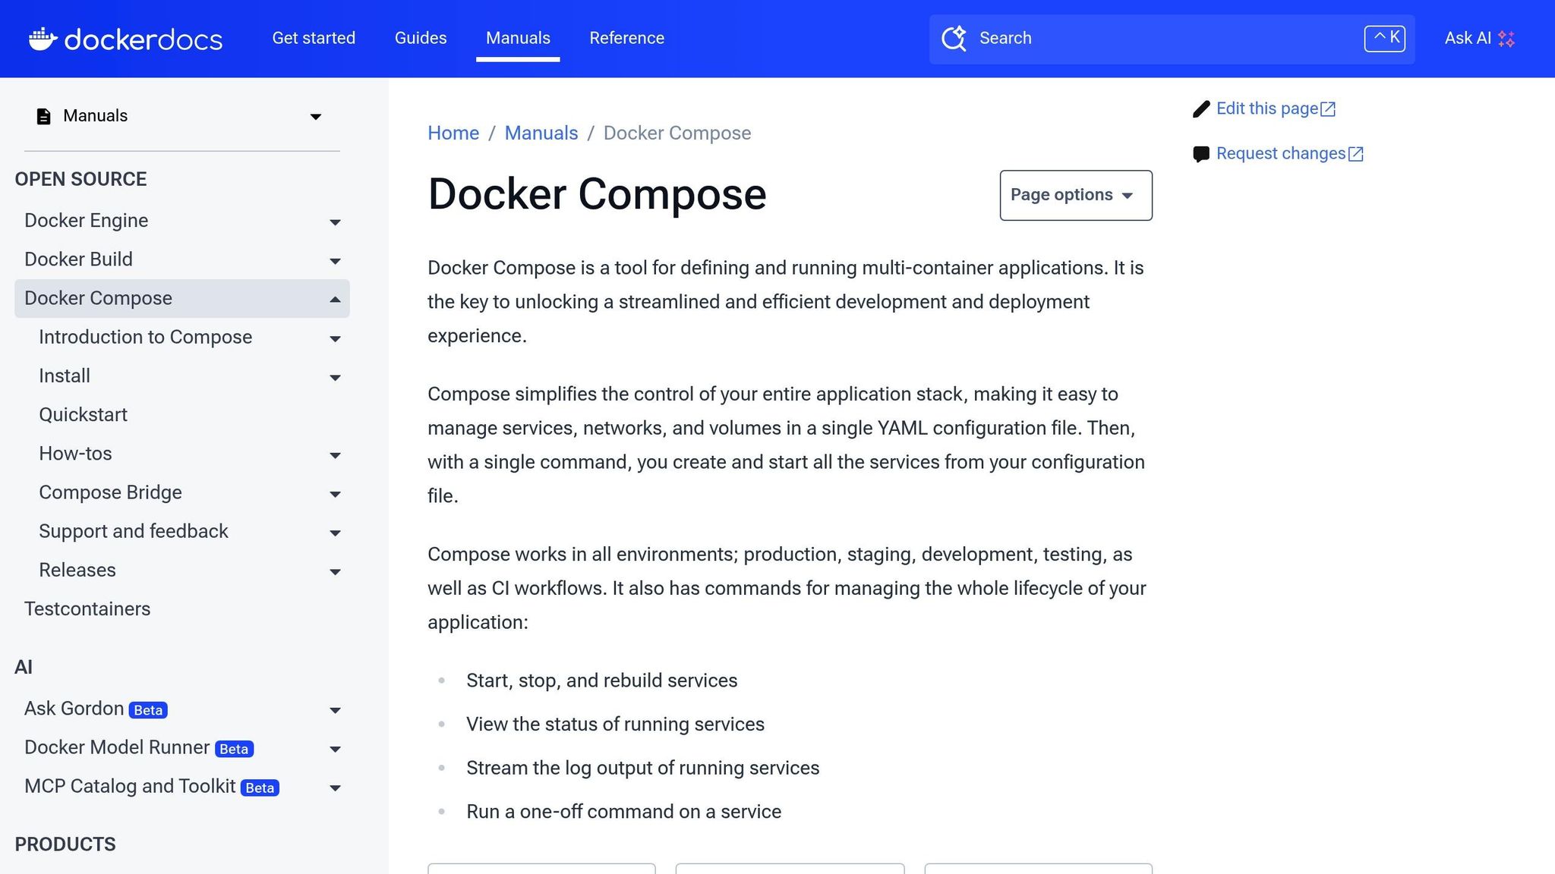Click the external link icon after Request changes
This screenshot has width=1555, height=874.
[1356, 154]
